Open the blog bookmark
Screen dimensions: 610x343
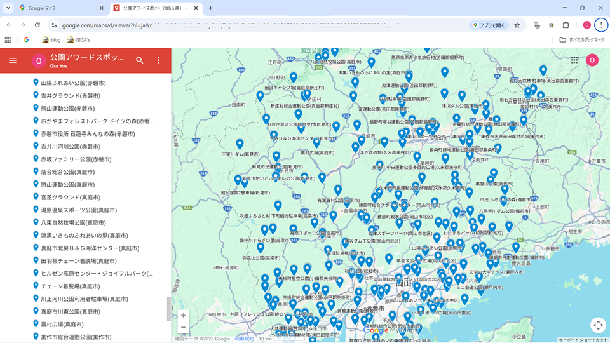(x=51, y=40)
